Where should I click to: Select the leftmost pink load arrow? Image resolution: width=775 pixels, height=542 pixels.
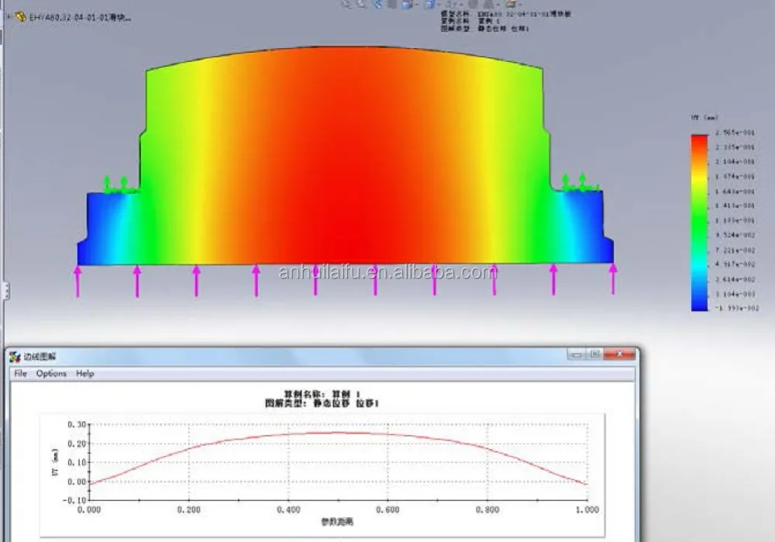(x=77, y=280)
